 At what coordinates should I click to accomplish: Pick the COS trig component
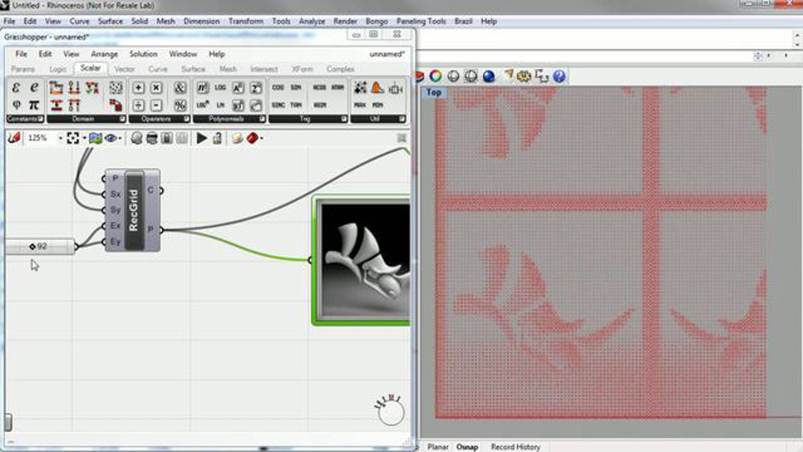click(x=278, y=87)
